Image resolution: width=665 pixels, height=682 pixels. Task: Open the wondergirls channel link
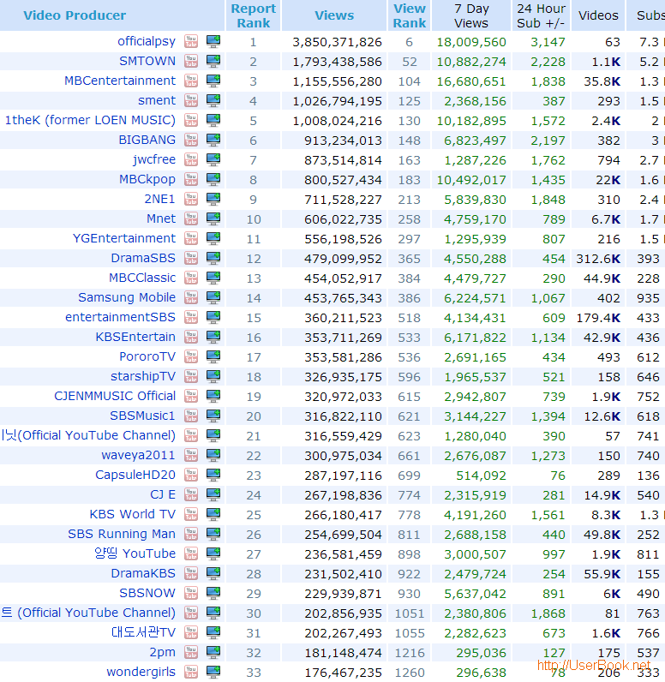point(141,672)
